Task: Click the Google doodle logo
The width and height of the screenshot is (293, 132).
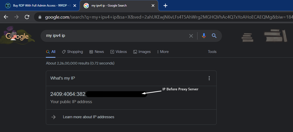Action: click(17, 36)
